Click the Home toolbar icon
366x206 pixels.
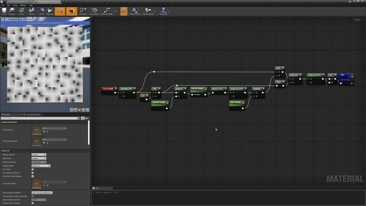(x=42, y=11)
